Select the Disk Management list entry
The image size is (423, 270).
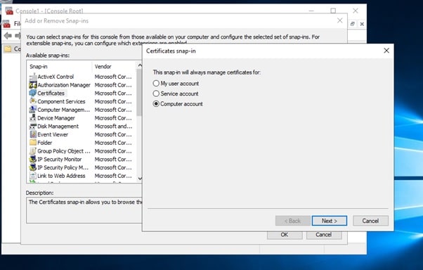point(58,127)
